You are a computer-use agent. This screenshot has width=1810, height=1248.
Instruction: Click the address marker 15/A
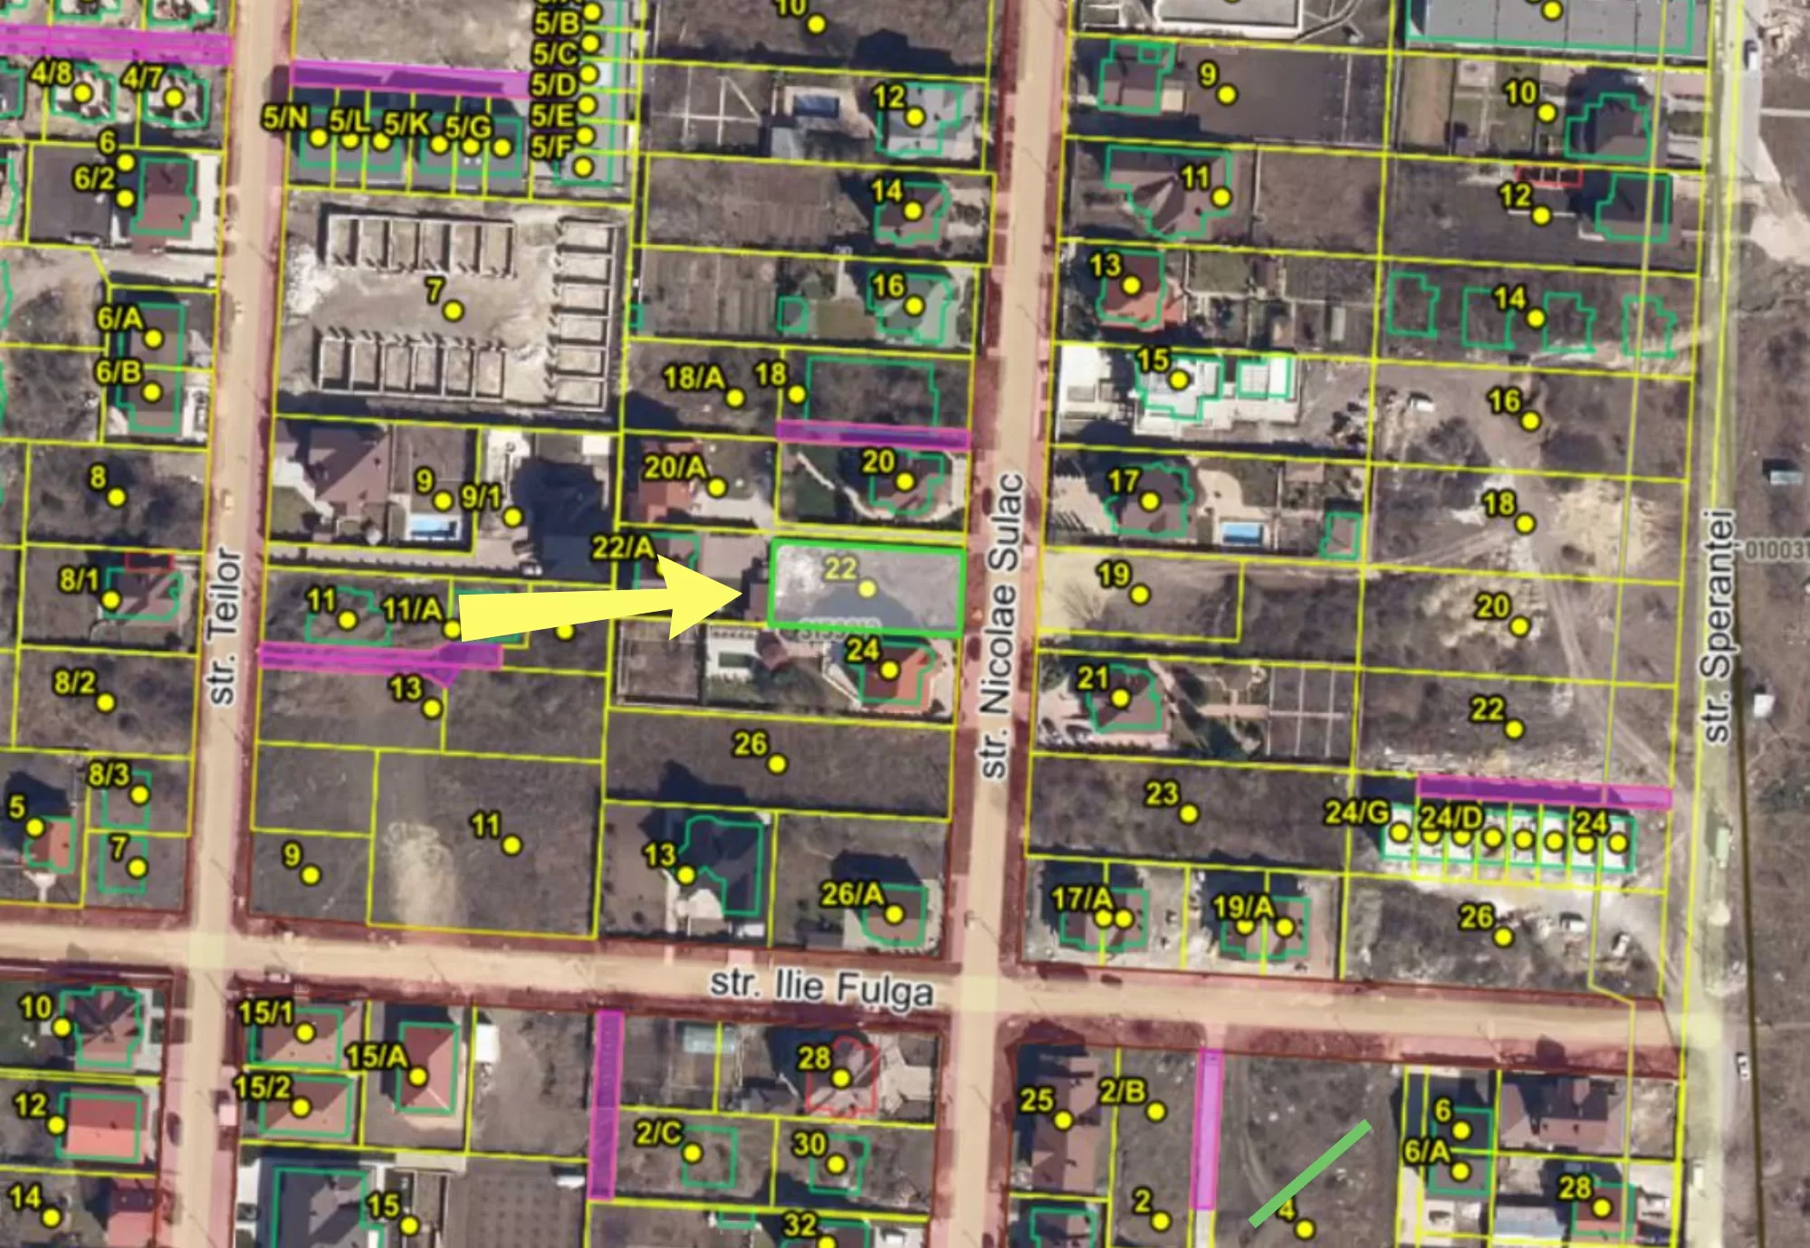[417, 1077]
